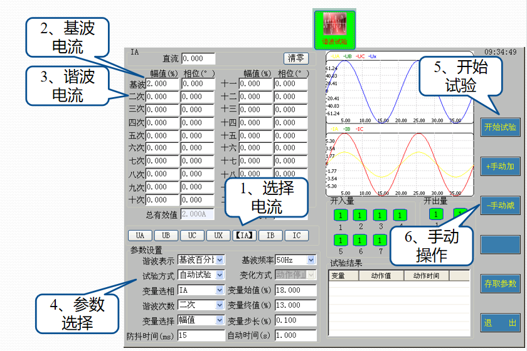Click the 十四 harmonic phase field
The image size is (527, 351).
(x=291, y=123)
